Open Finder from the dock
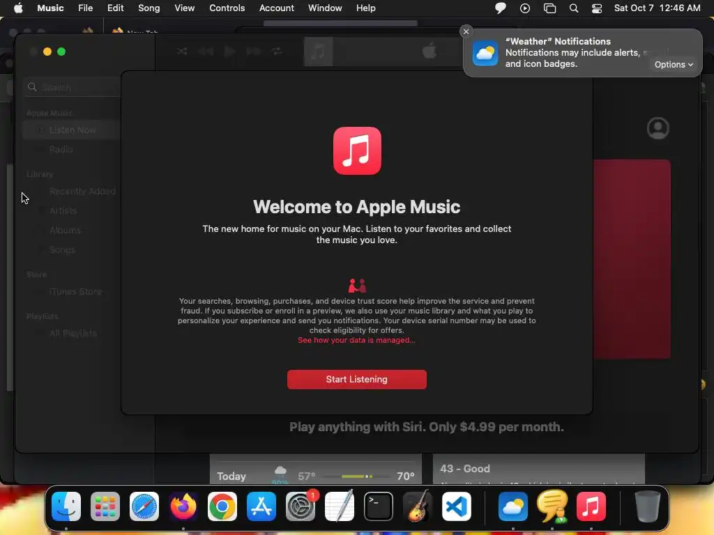This screenshot has width=714, height=535. coord(66,506)
